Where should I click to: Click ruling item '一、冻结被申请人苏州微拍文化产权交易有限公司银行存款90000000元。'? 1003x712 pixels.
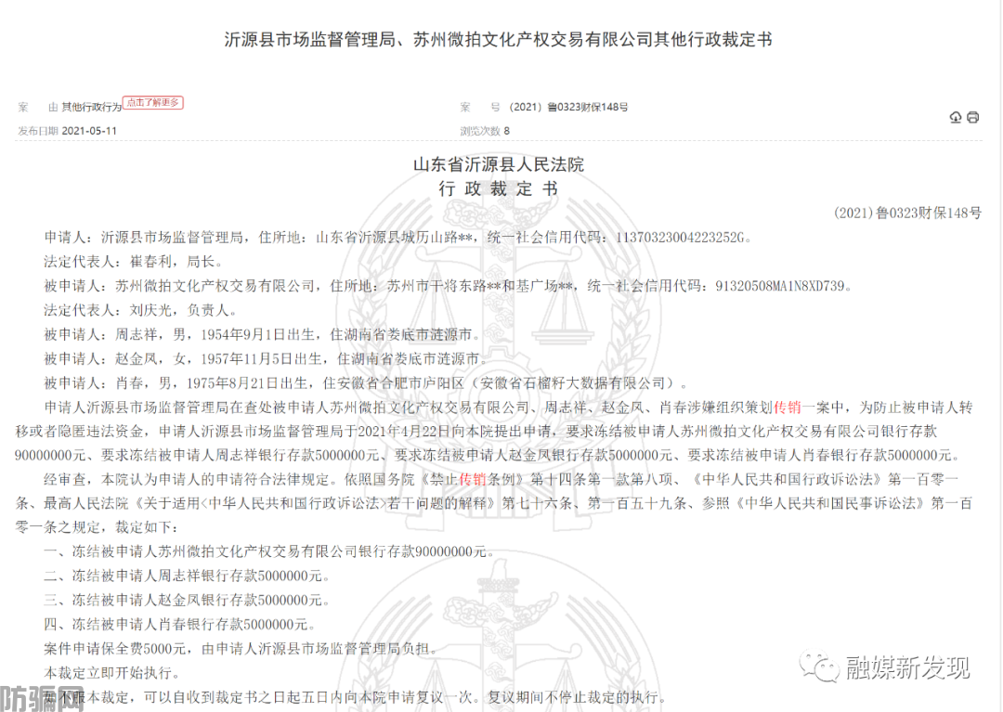(x=269, y=552)
